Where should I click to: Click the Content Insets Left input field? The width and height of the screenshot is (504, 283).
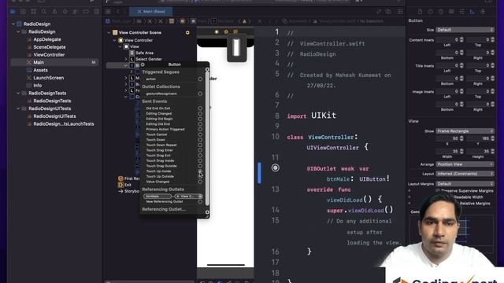[447, 40]
